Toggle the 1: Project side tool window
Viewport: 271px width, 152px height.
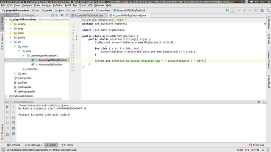[x=2, y=22]
